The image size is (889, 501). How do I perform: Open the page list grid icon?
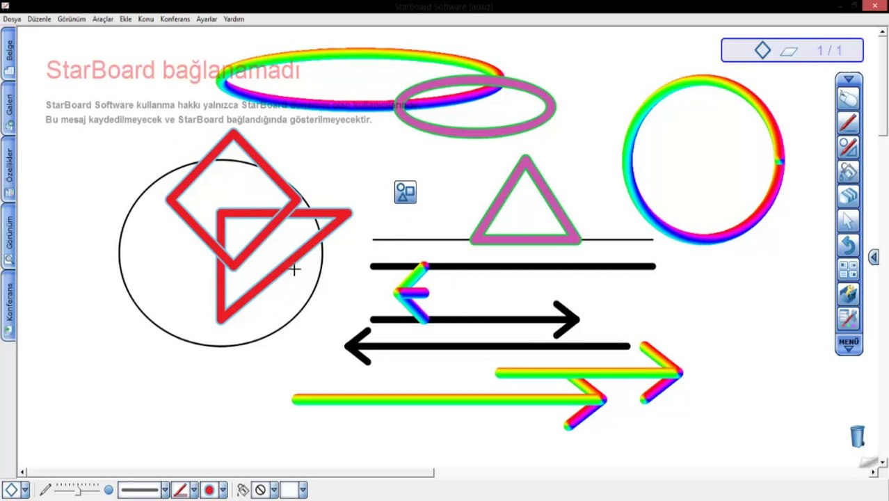click(849, 269)
